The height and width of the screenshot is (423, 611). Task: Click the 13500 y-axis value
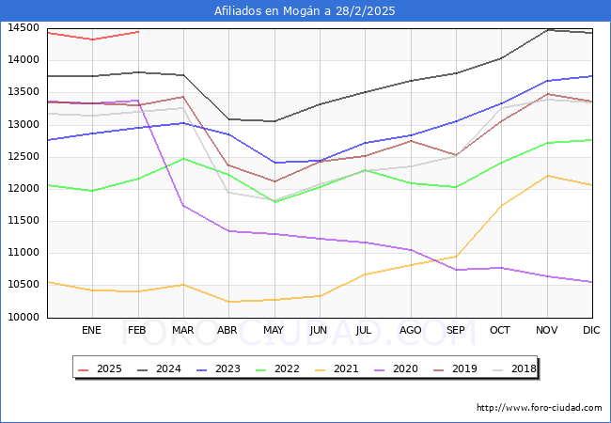(x=23, y=92)
